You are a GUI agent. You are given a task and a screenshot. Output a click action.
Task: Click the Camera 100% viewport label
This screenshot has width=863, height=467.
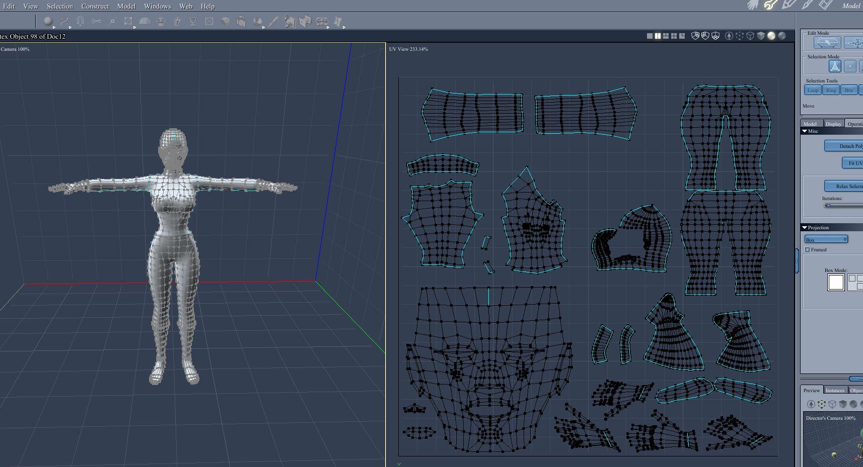(x=15, y=49)
